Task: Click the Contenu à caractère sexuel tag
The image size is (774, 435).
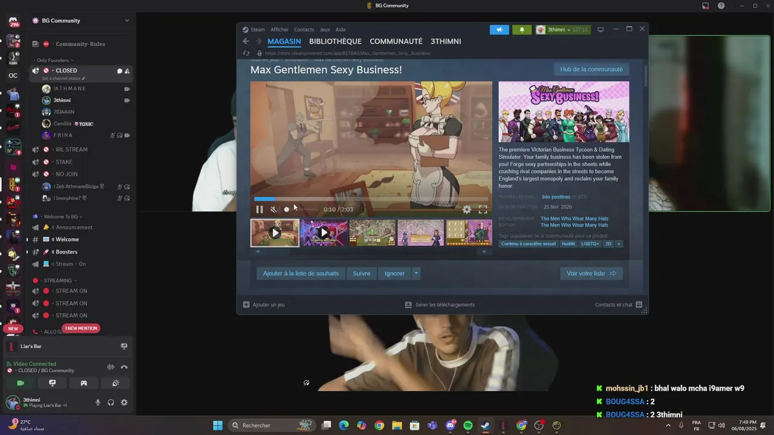Action: (528, 244)
